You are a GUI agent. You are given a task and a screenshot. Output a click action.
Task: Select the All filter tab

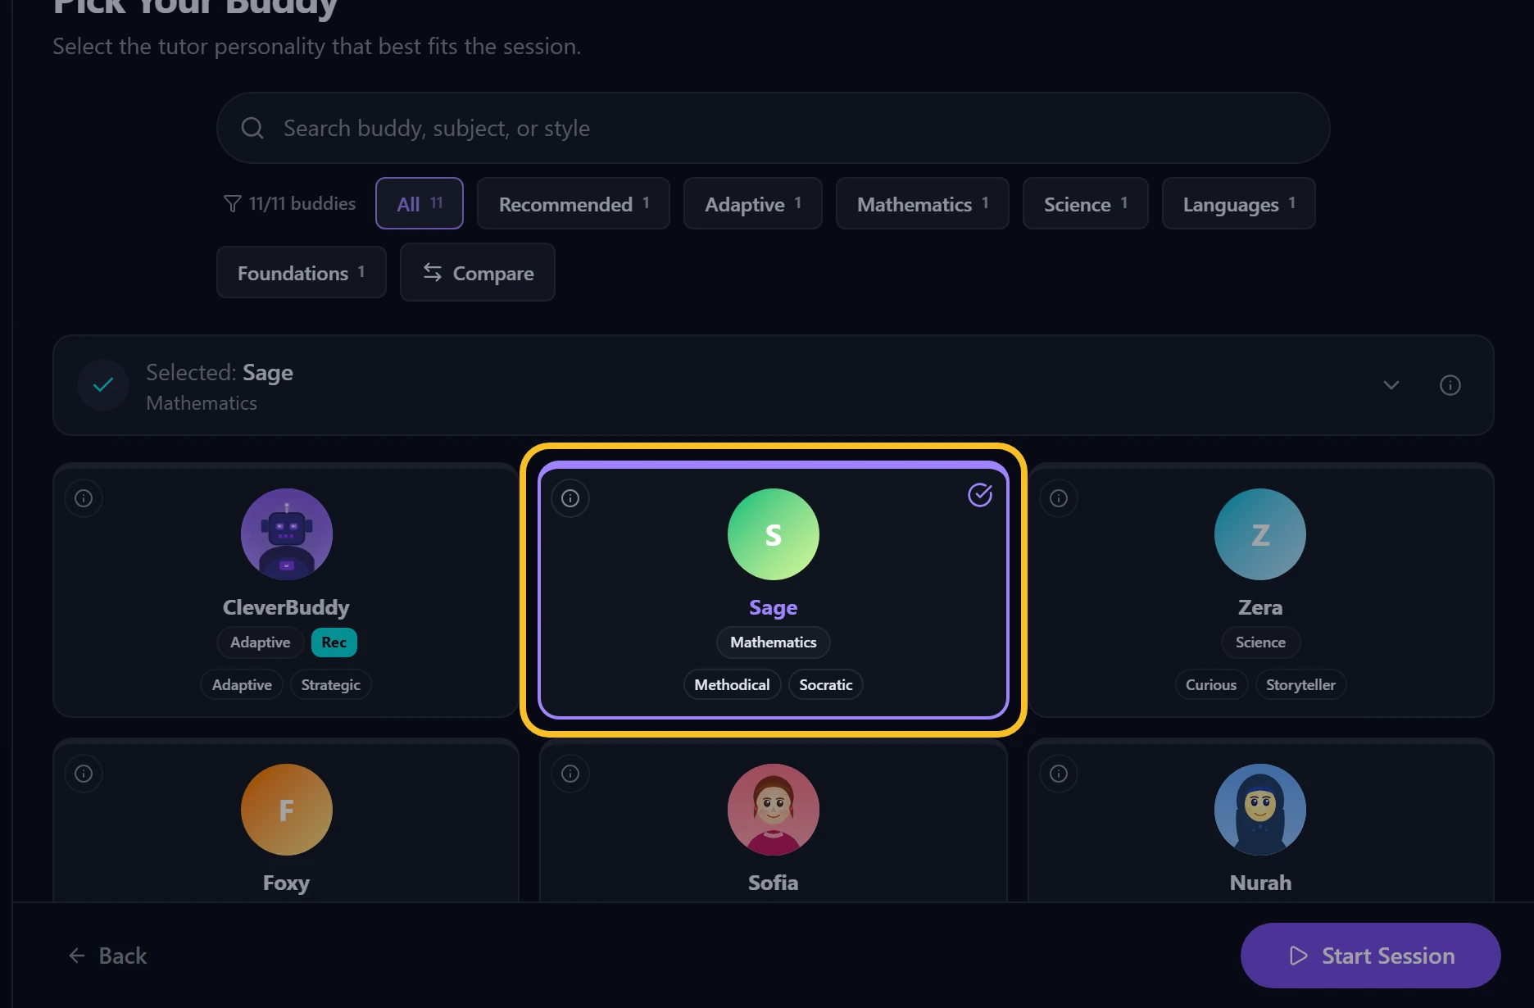tap(420, 203)
